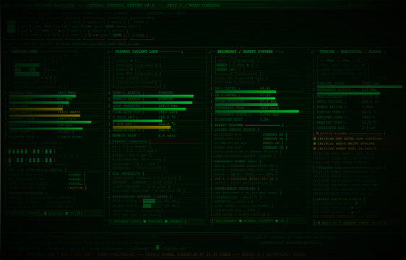Select the BLOWDOWN RATE readout
Image resolution: width=406 pixels, height=260 pixels.
click(x=241, y=120)
